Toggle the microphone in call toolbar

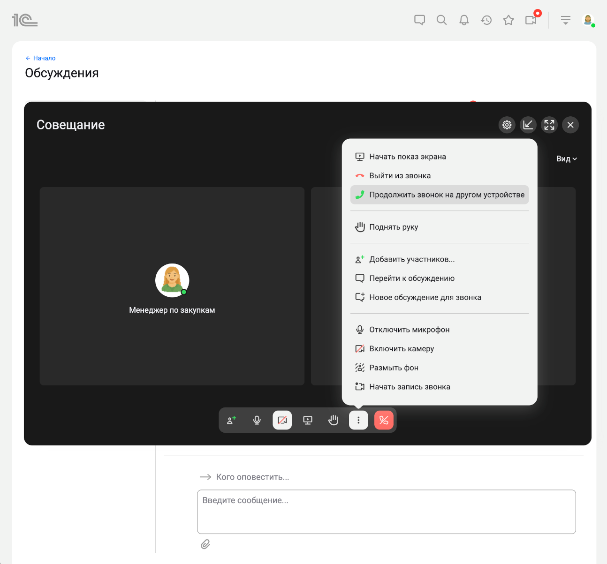(257, 420)
